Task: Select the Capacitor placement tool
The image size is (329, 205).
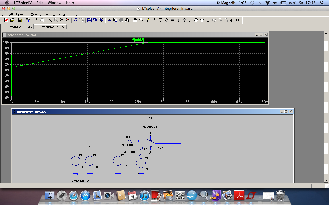Action: tap(172, 20)
